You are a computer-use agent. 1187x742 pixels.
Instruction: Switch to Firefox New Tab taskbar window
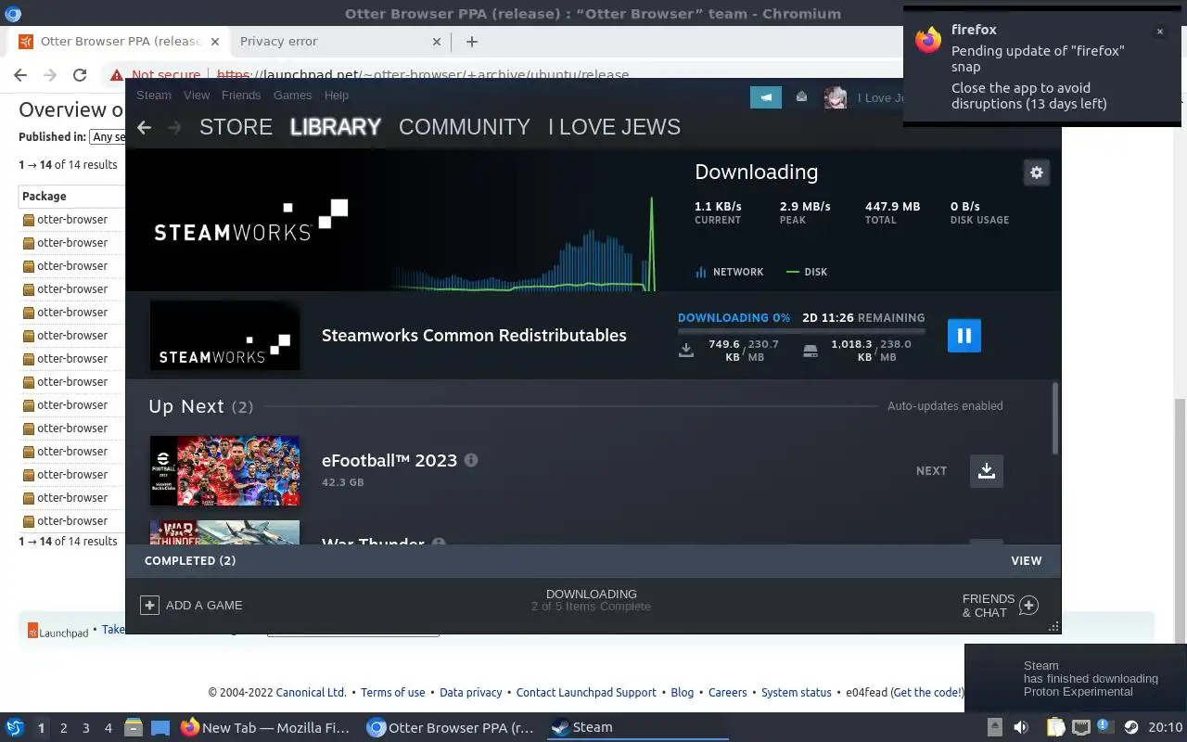click(265, 728)
